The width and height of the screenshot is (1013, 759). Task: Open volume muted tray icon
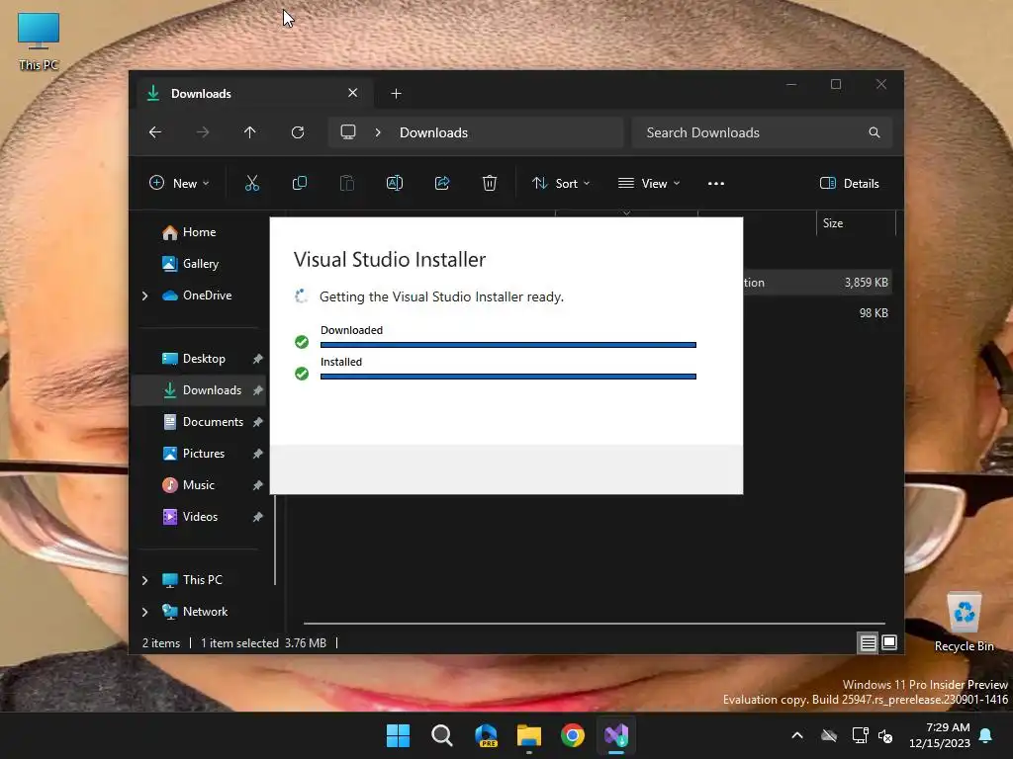(x=885, y=735)
